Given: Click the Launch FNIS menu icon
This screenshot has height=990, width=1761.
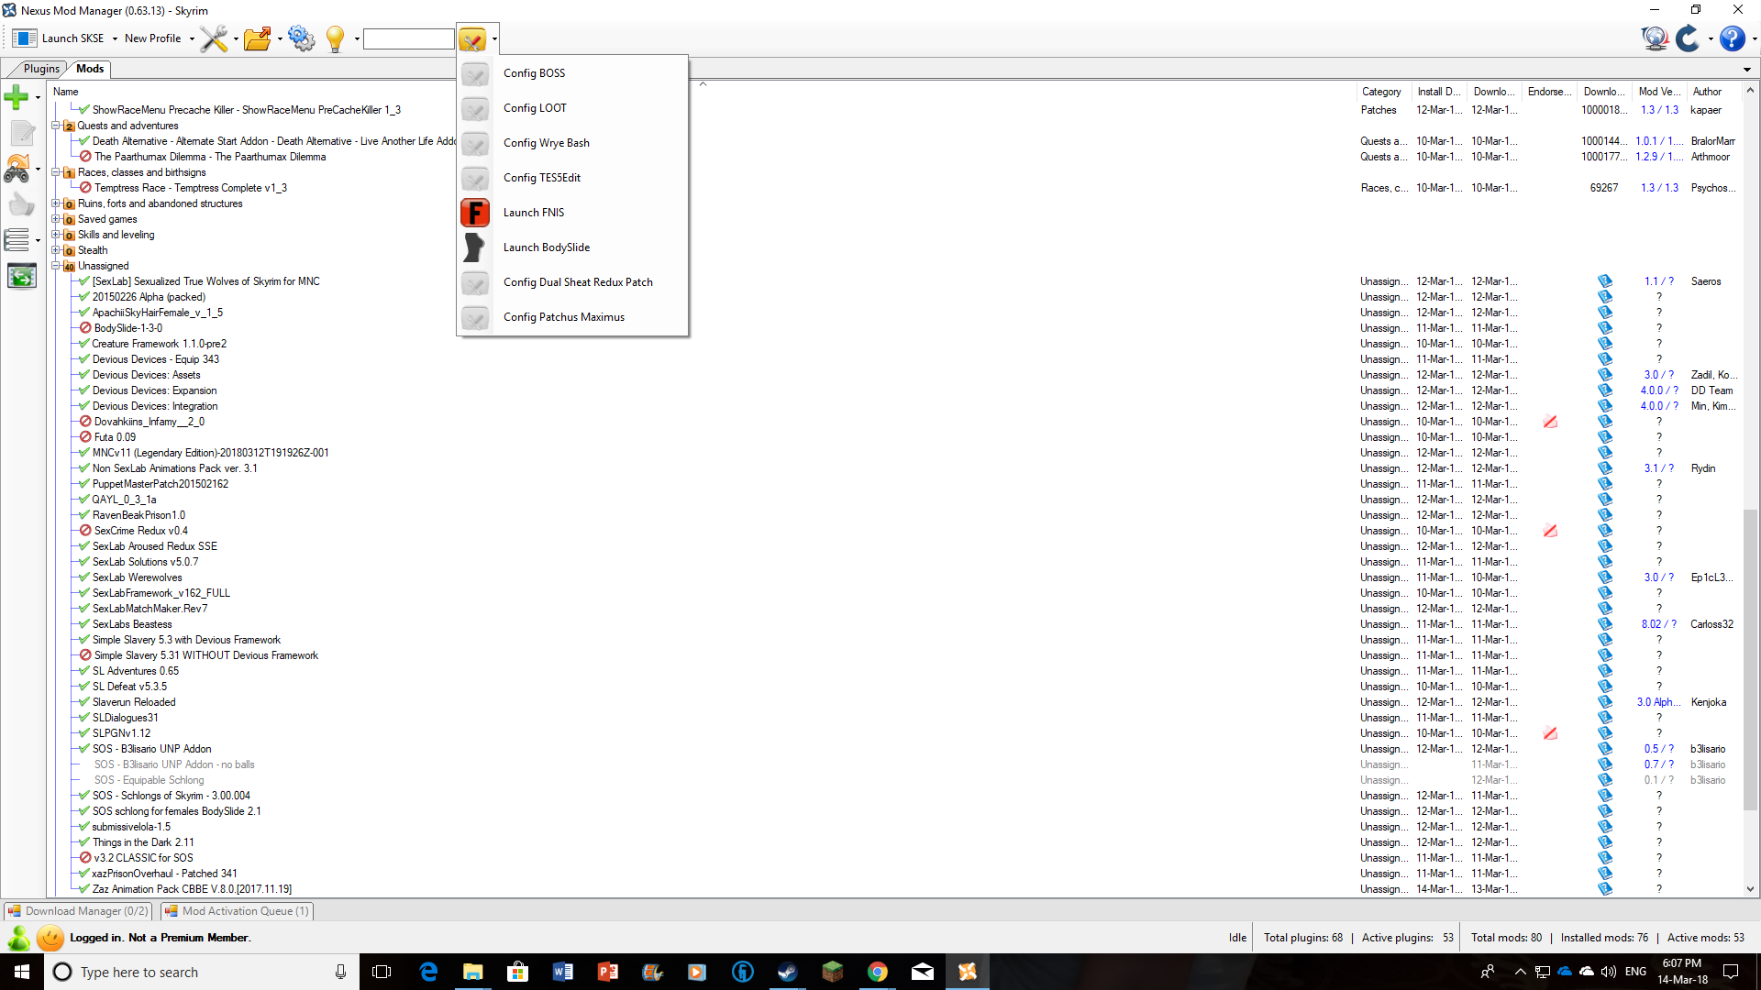Looking at the screenshot, I should [x=475, y=212].
